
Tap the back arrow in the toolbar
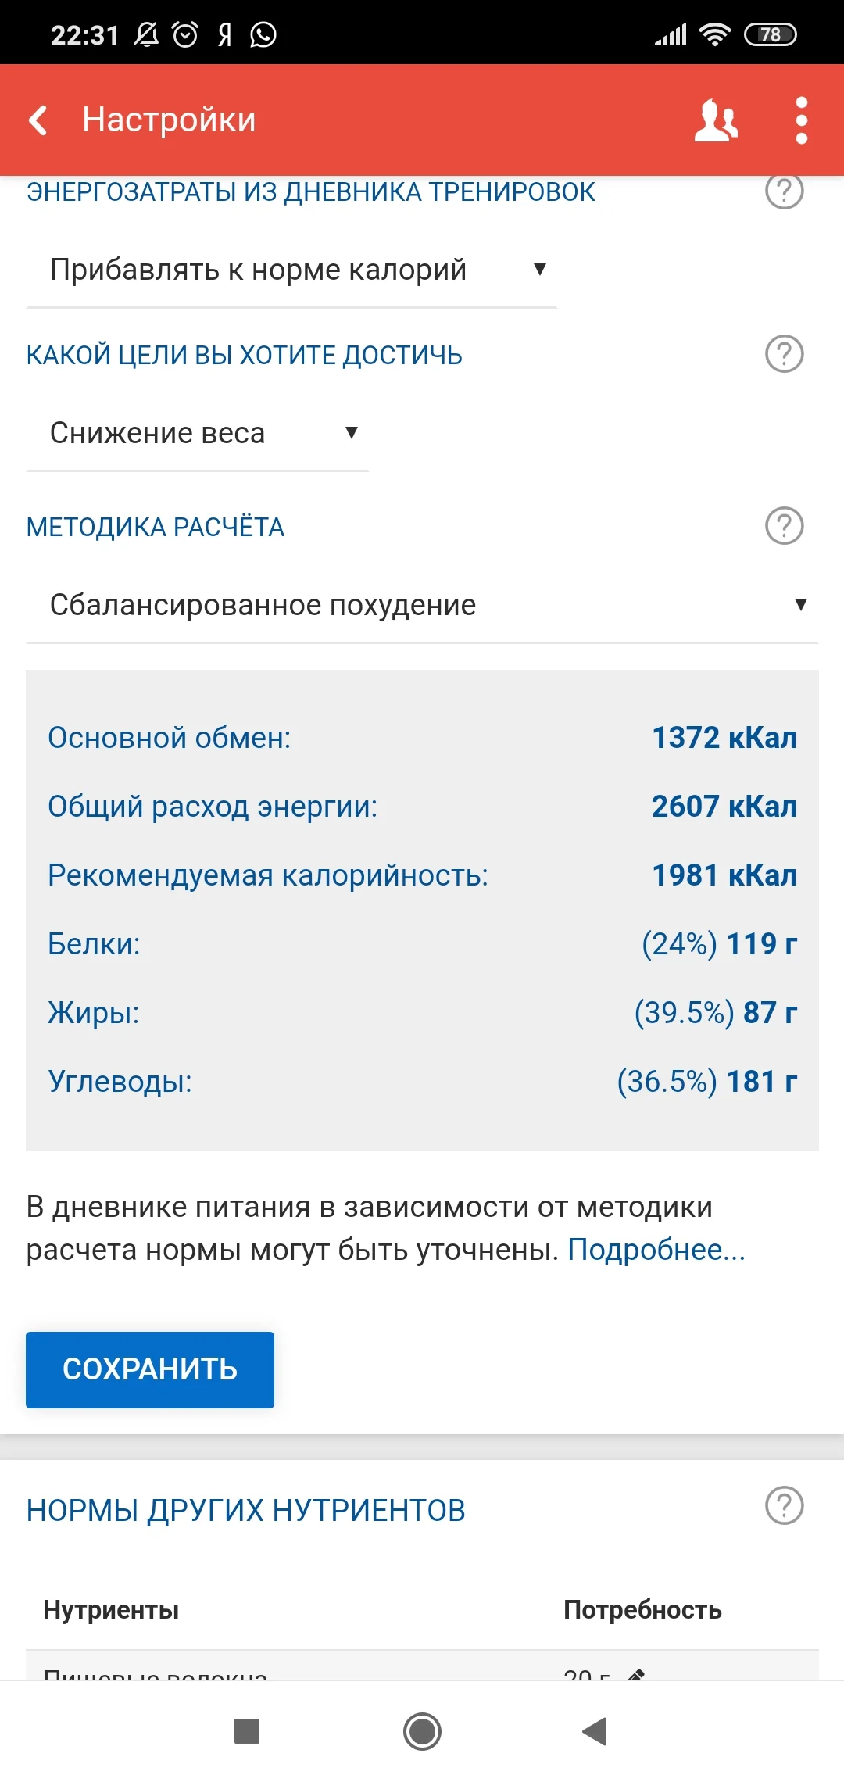coord(38,120)
